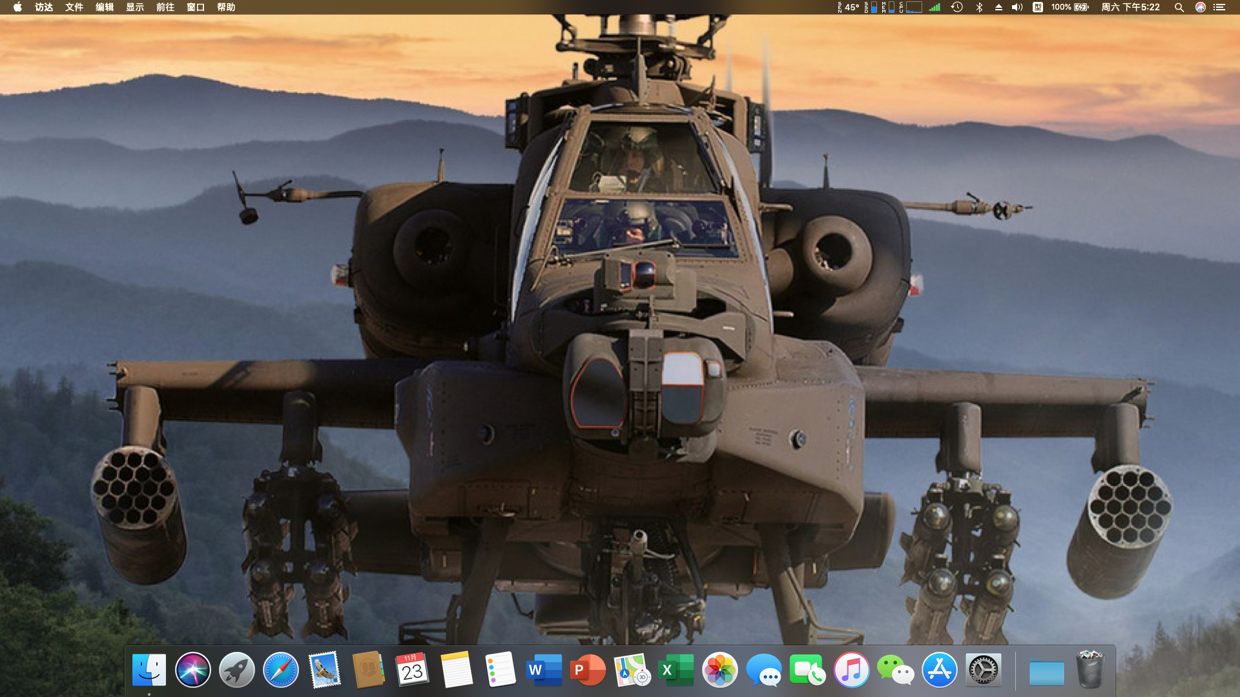Open Time Machine status menu
Viewport: 1240px width, 697px height.
tap(957, 7)
